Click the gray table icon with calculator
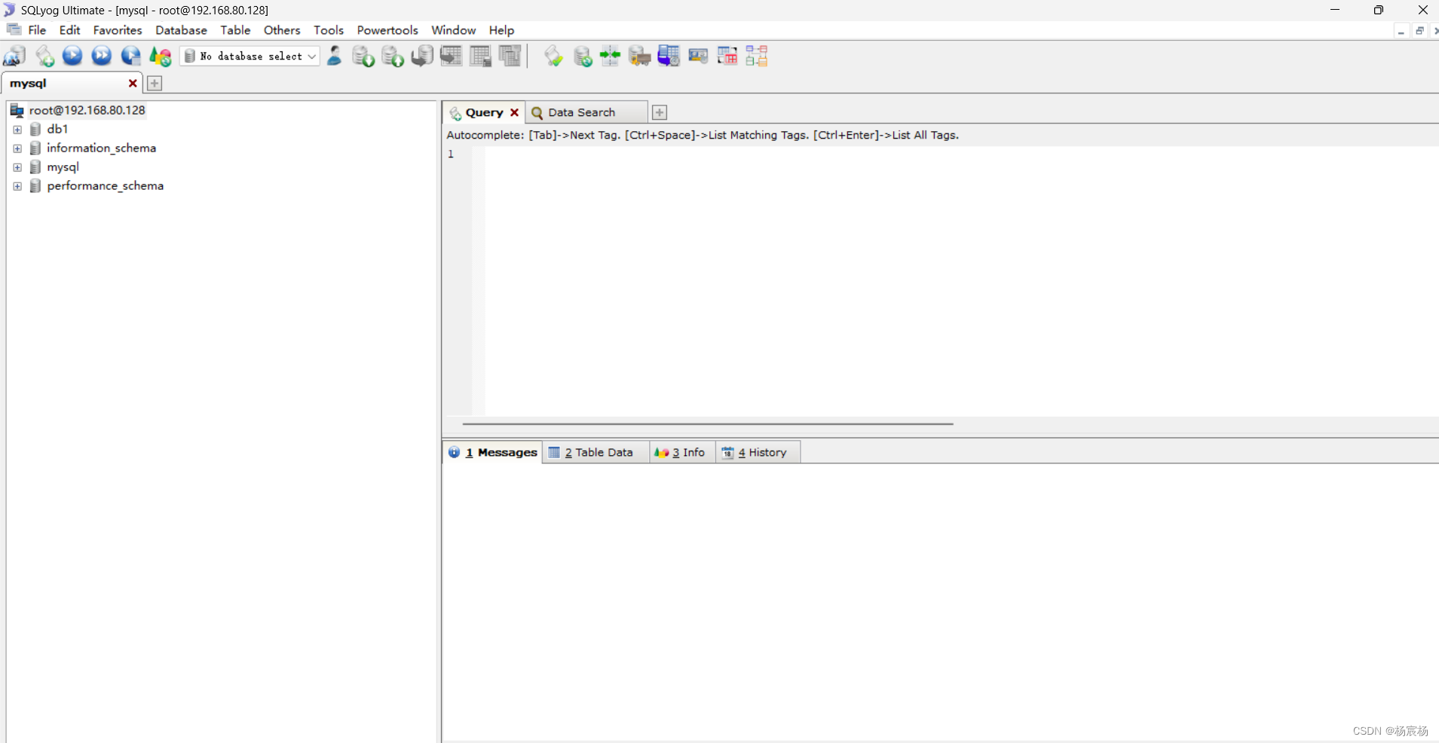This screenshot has height=743, width=1439. point(481,56)
